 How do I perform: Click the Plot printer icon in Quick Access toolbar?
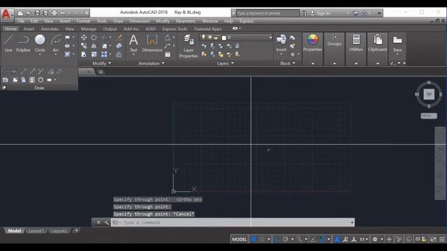click(54, 13)
